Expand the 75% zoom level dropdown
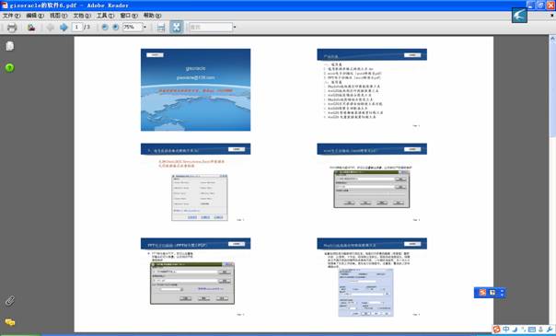The height and width of the screenshot is (336, 556). tap(145, 27)
